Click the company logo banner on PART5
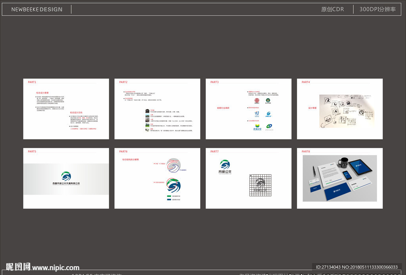 tap(66, 179)
